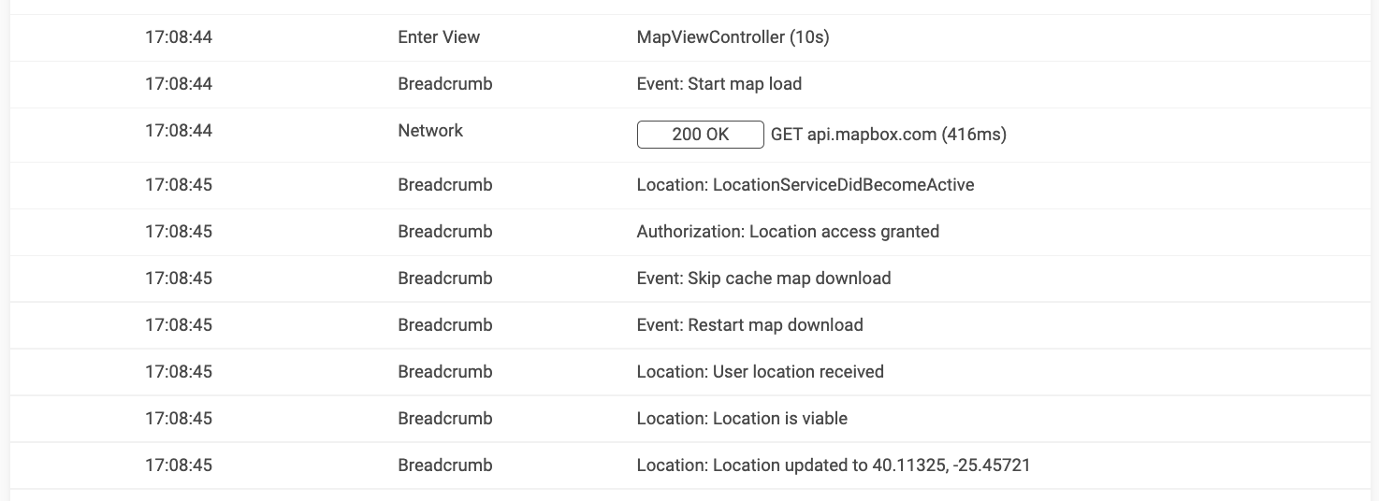The height and width of the screenshot is (501, 1379).
Task: Click the Breadcrumb label beside Start map load
Action: coord(445,84)
